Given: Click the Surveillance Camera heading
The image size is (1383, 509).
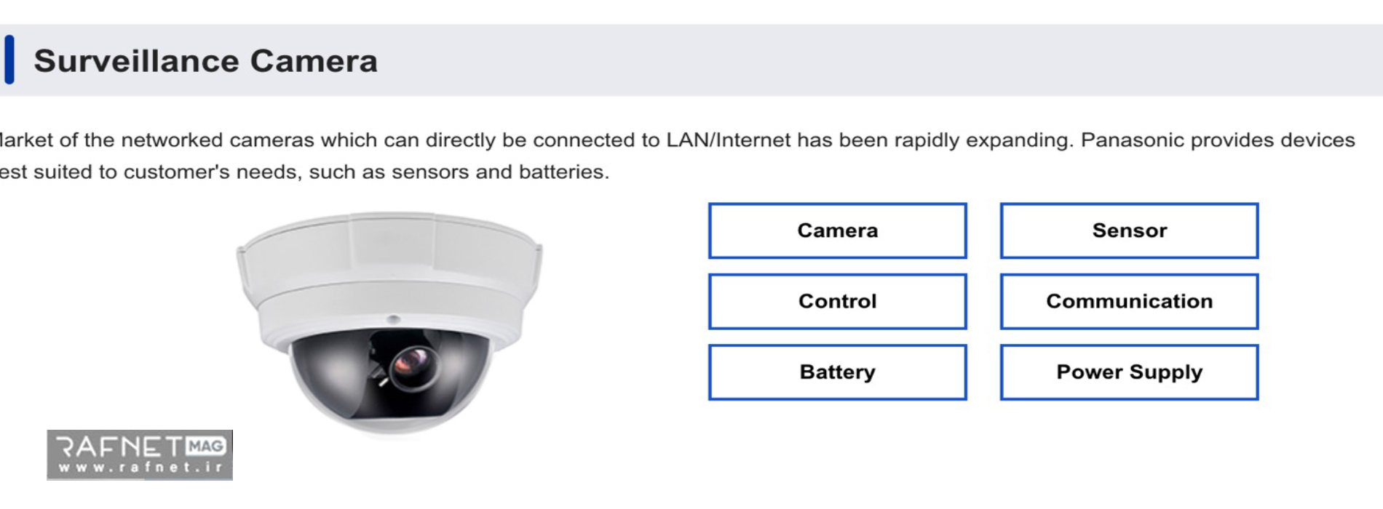Looking at the screenshot, I should 206,61.
